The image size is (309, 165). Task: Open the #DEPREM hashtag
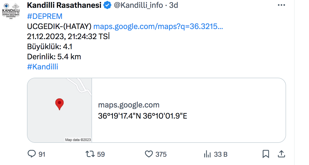click(45, 16)
